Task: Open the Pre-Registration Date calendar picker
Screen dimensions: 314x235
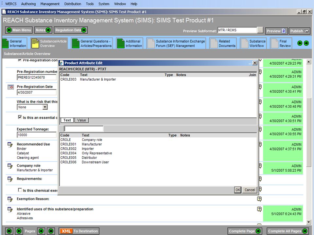Action: point(10,87)
